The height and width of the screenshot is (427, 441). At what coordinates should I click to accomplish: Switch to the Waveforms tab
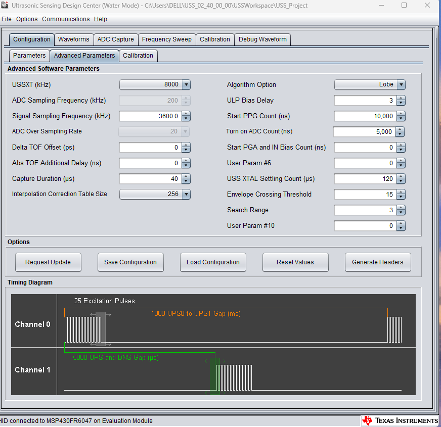73,39
